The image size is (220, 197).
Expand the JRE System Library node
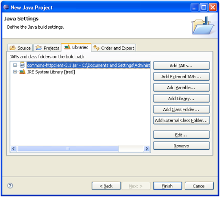15,72
